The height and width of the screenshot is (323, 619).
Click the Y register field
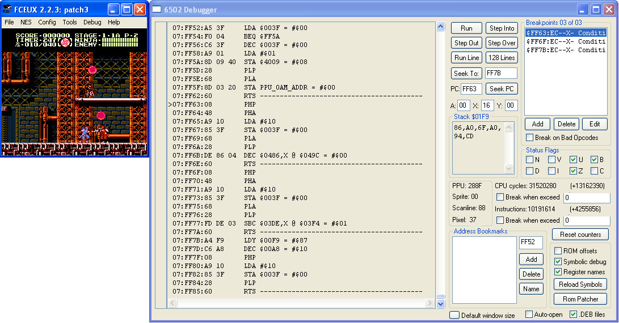pyautogui.click(x=511, y=105)
